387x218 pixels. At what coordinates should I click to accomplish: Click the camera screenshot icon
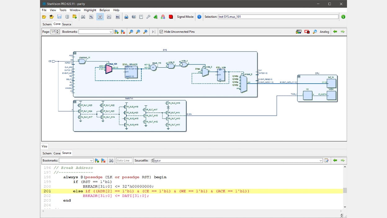[x=134, y=17]
